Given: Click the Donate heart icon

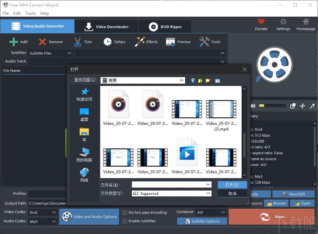Looking at the screenshot, I should point(261,22).
